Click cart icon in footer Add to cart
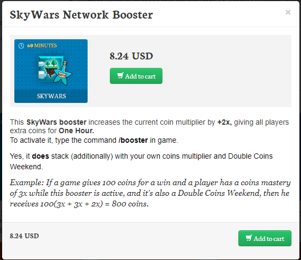The height and width of the screenshot is (260, 301). 249,238
